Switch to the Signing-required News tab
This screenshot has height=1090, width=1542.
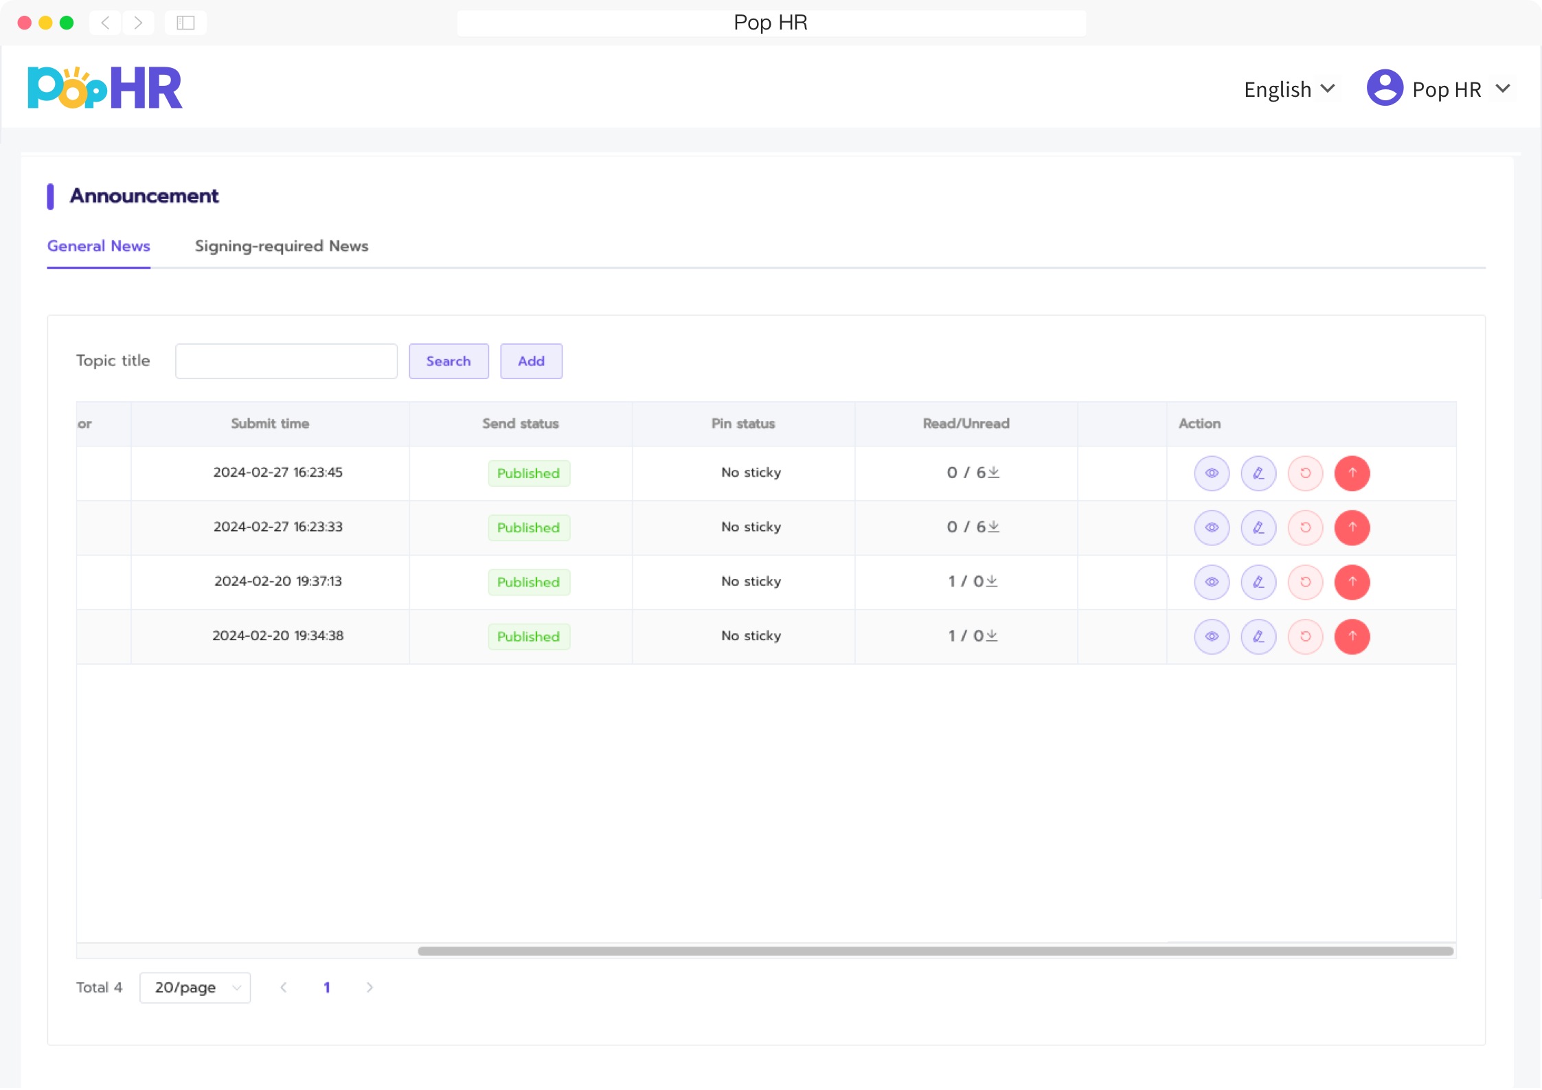pyautogui.click(x=282, y=247)
